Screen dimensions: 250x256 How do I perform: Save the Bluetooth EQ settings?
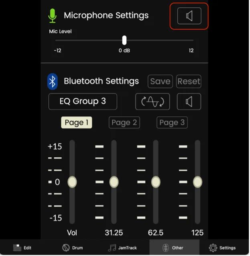click(161, 81)
